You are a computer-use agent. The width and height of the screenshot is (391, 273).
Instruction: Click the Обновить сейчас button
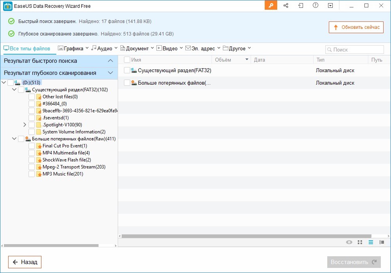(x=356, y=27)
